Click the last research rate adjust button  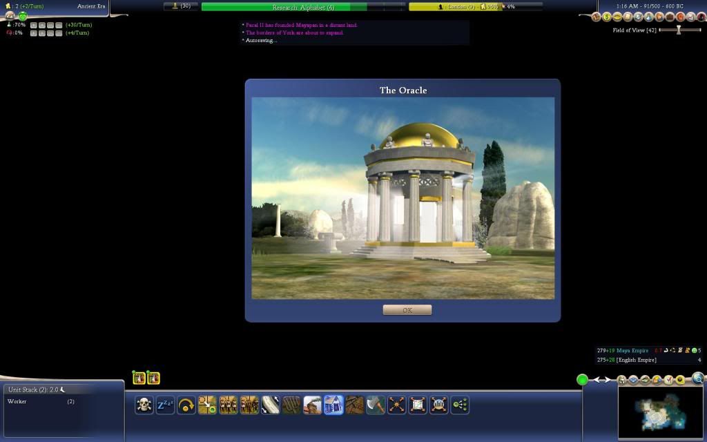pos(59,26)
